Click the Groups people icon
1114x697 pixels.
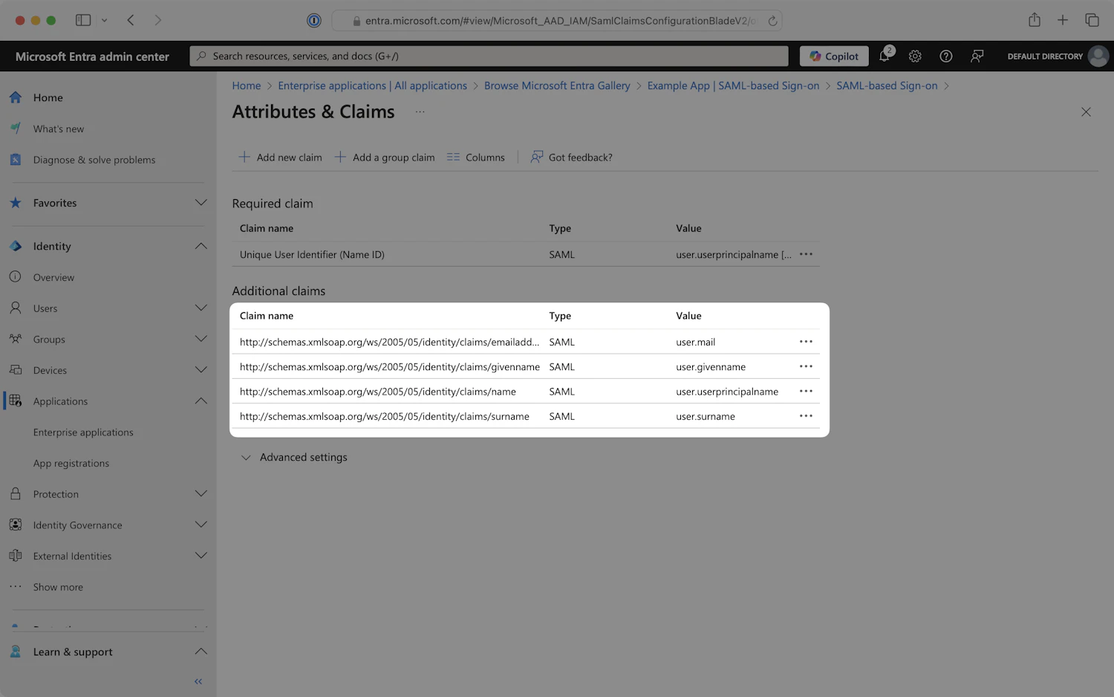pyautogui.click(x=16, y=339)
